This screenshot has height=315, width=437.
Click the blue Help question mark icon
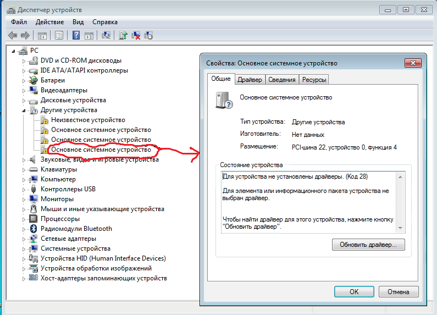tap(76, 36)
